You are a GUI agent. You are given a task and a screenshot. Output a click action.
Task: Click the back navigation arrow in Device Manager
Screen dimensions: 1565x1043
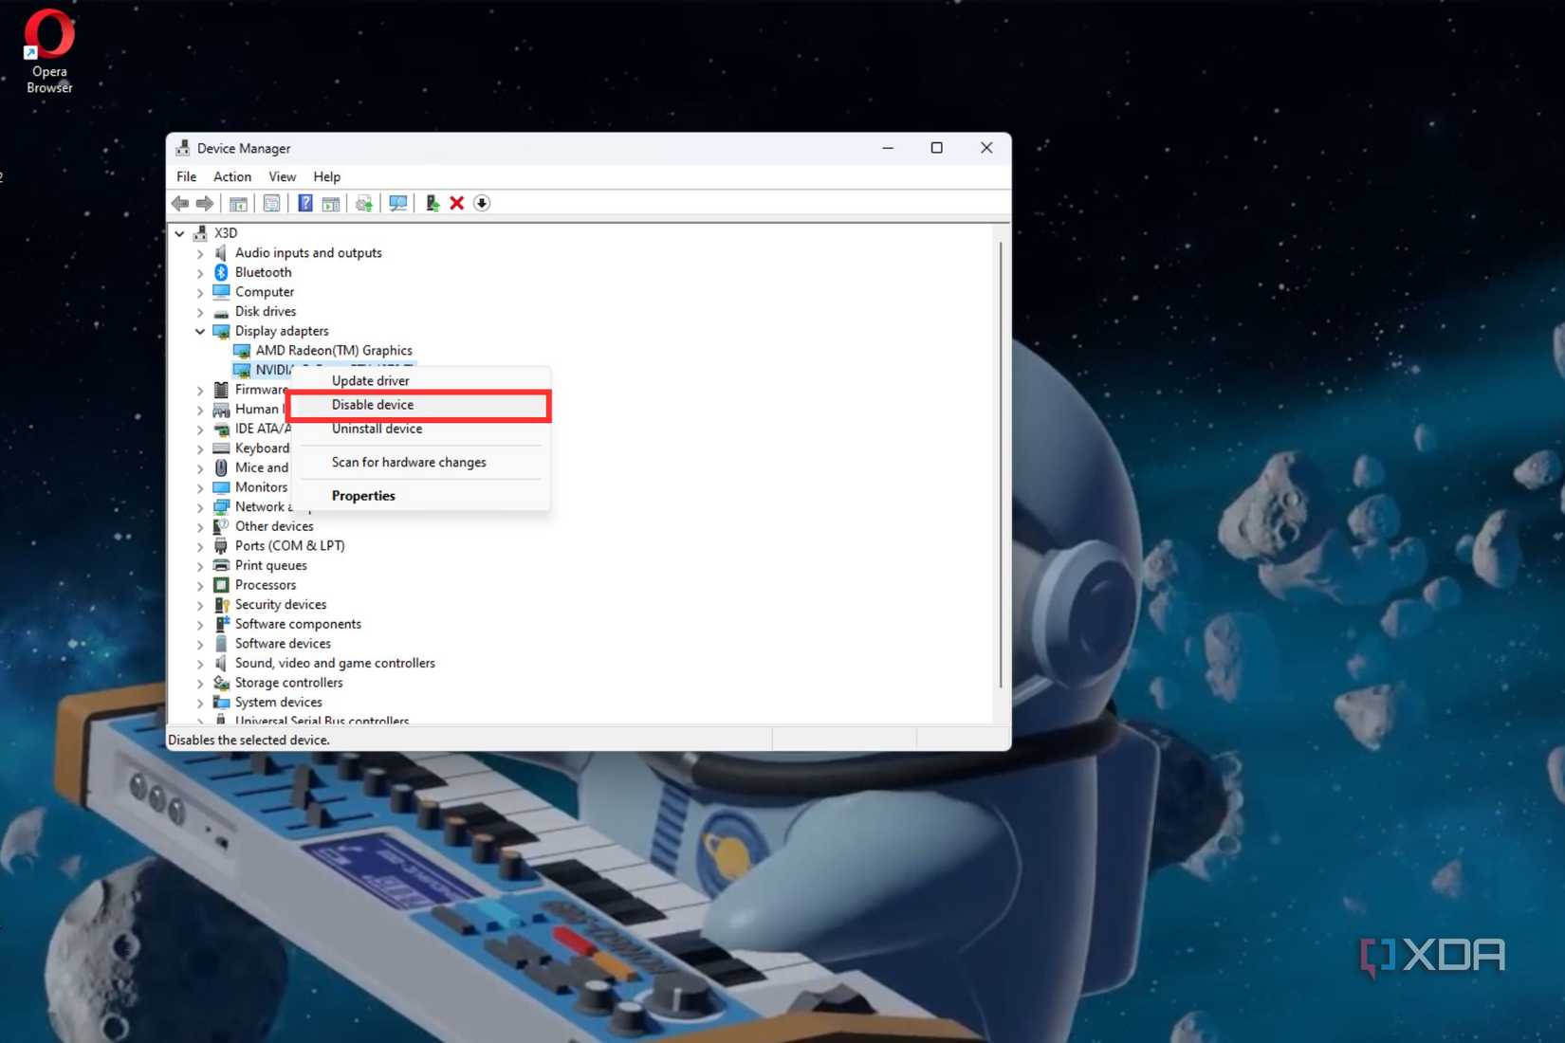pos(179,203)
